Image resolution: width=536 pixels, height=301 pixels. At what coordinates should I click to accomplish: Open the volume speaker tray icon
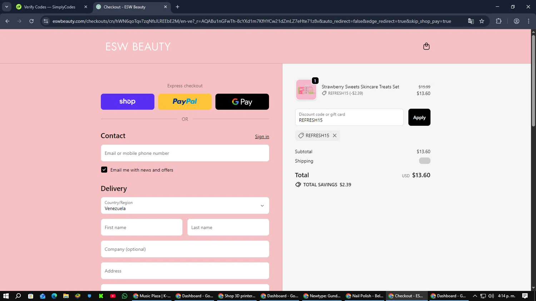[x=491, y=296]
